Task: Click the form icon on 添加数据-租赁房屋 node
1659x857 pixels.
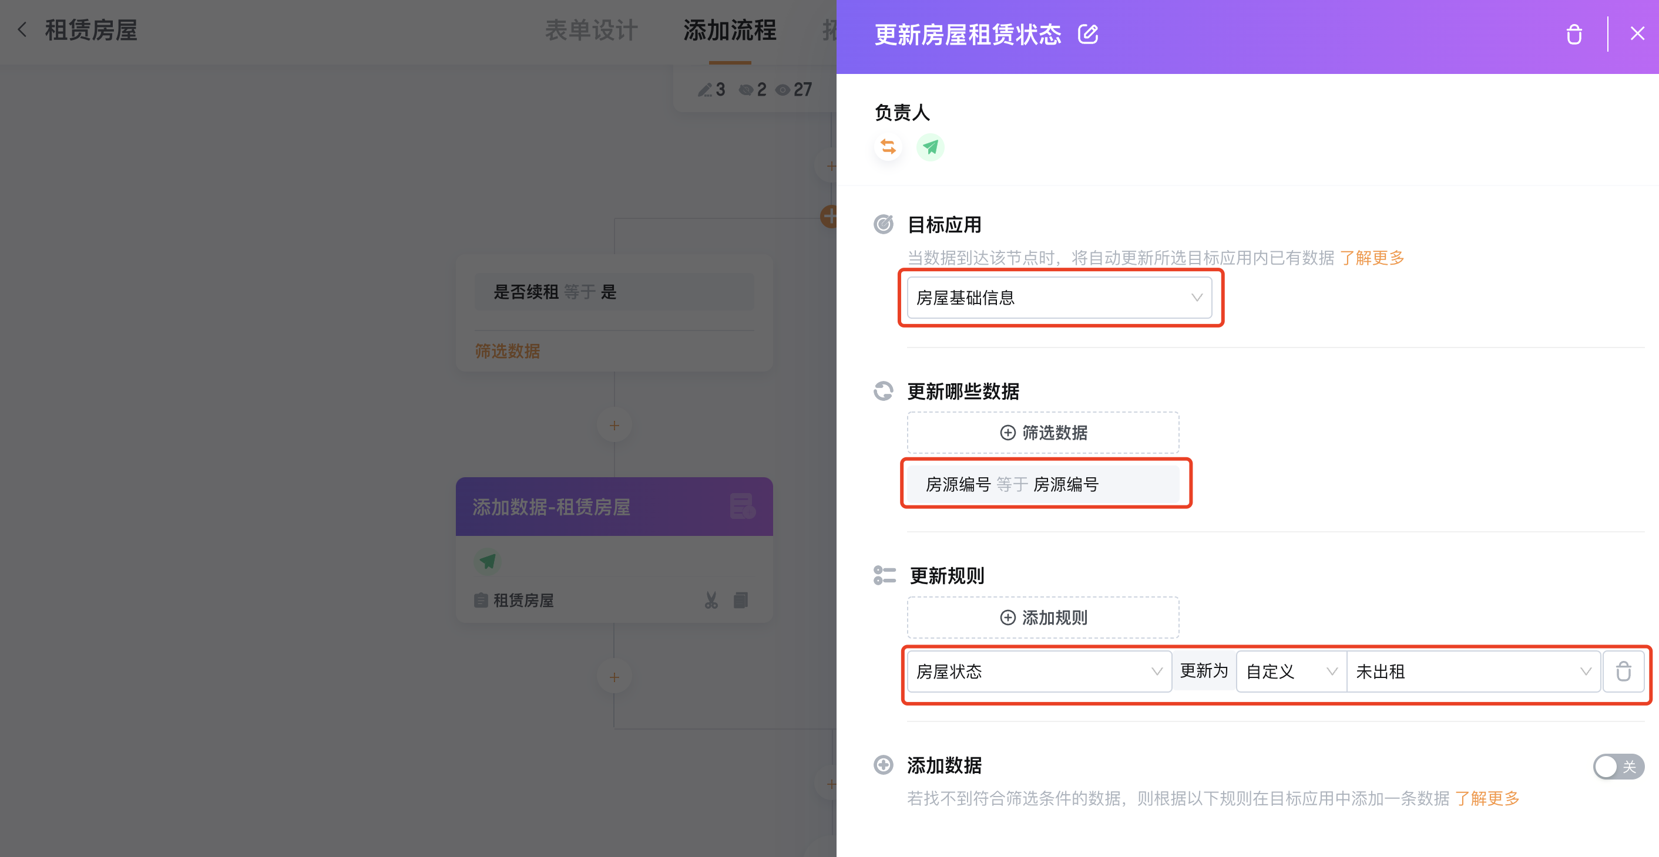Action: click(x=743, y=507)
